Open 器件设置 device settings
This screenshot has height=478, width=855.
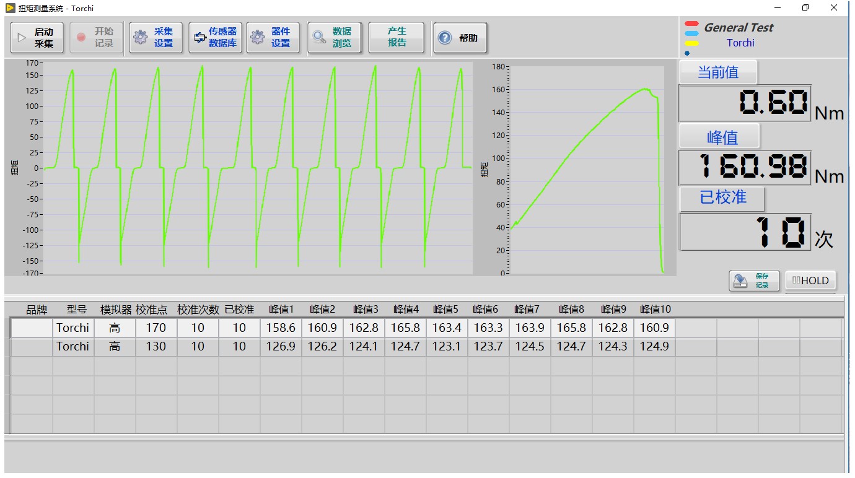(273, 38)
